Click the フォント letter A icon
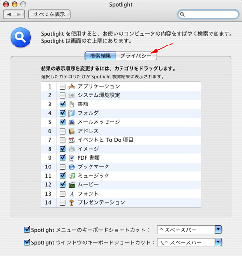Screen dimensions: 242x256 pyautogui.click(x=71, y=194)
